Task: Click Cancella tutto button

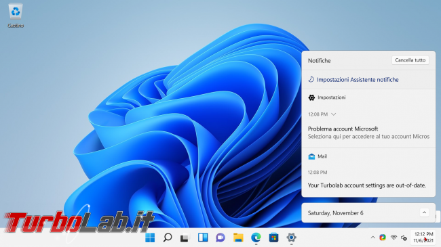Action: pos(410,60)
